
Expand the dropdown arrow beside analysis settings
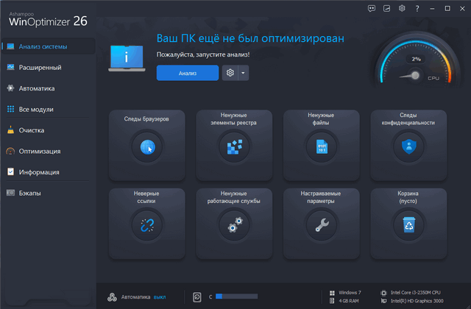(244, 73)
